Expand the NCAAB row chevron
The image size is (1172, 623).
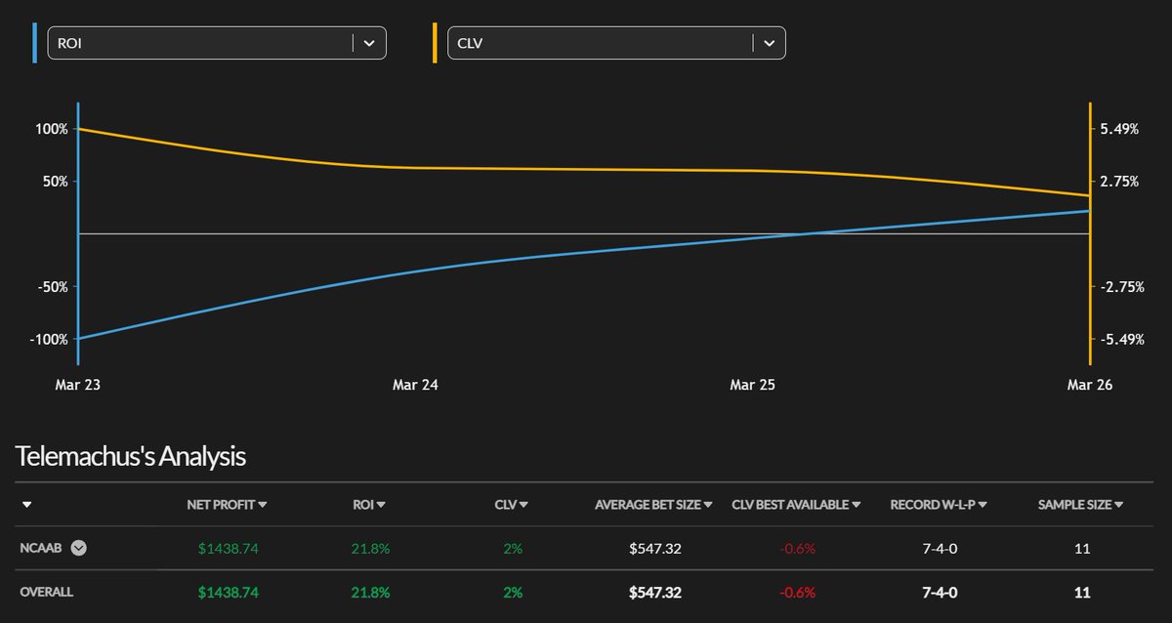[x=79, y=548]
